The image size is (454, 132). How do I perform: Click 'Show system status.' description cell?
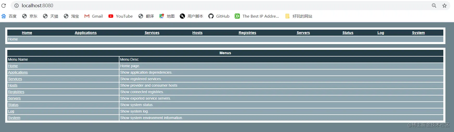pyautogui.click(x=281, y=105)
